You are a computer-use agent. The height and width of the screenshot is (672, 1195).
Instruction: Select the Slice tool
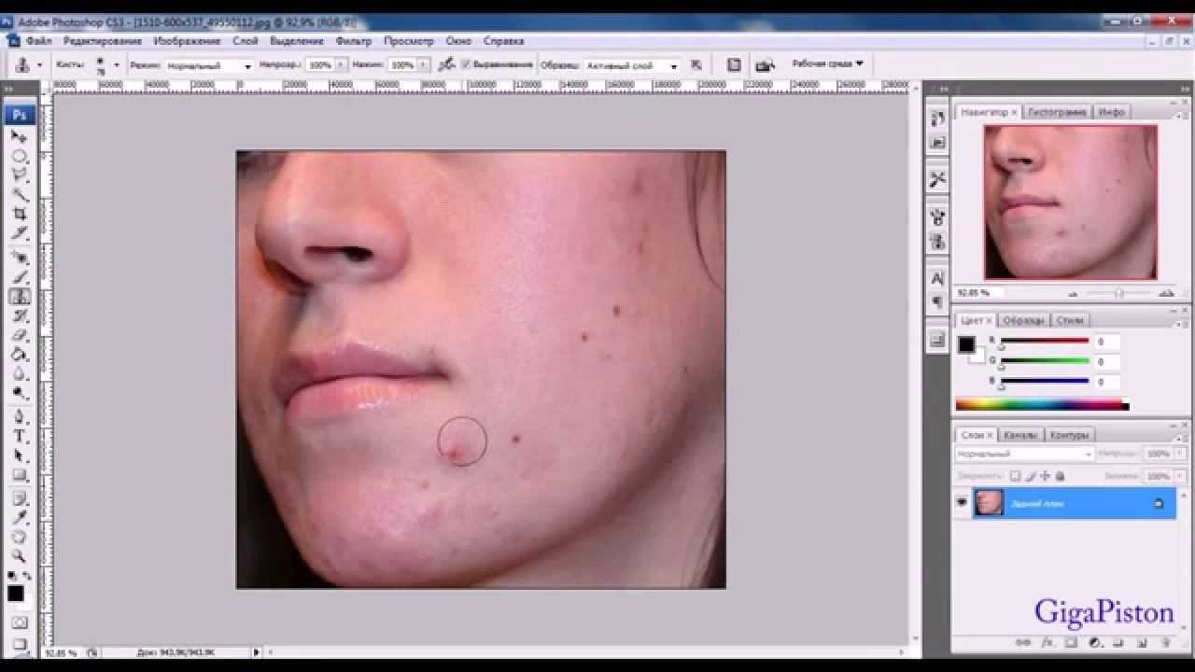pyautogui.click(x=20, y=232)
